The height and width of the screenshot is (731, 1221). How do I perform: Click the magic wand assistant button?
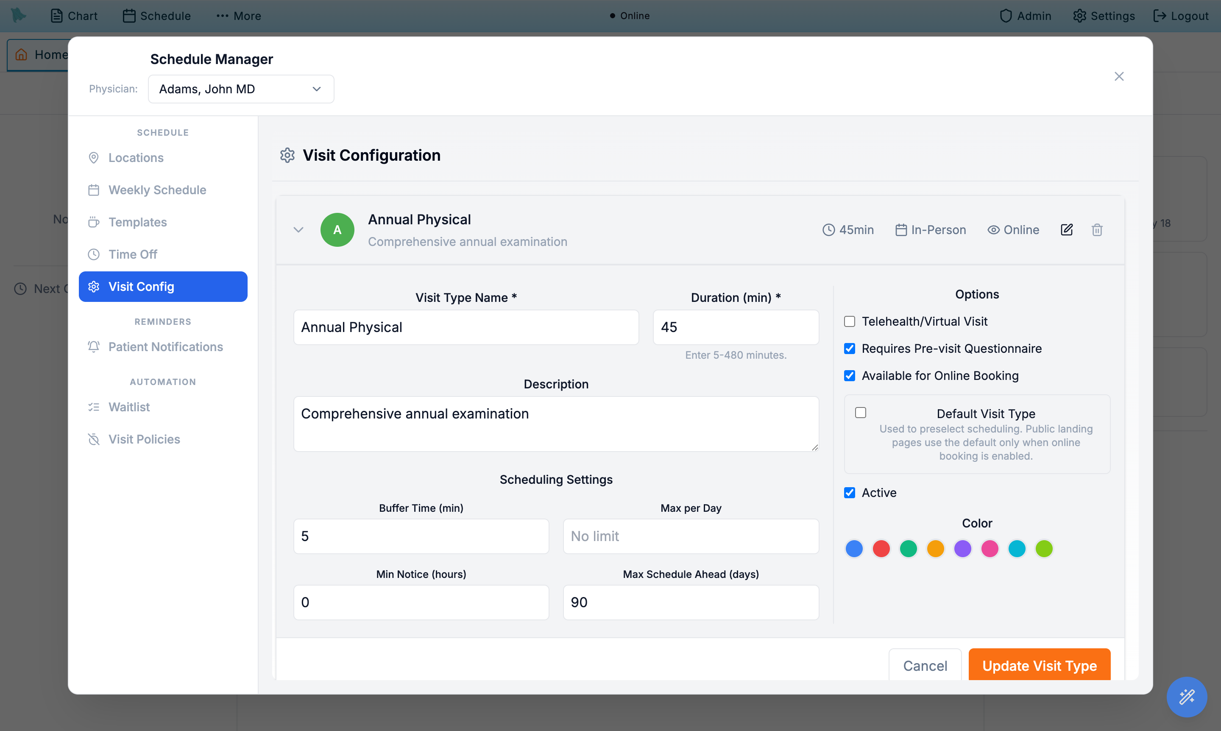click(x=1187, y=697)
